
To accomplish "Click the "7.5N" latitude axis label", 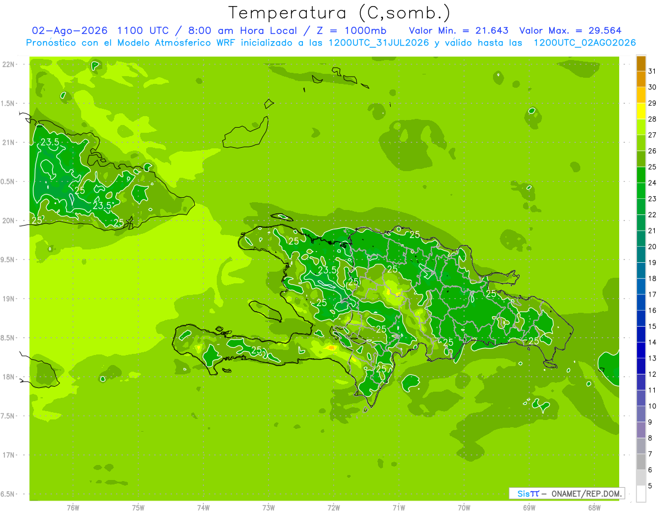I will click(x=8, y=416).
